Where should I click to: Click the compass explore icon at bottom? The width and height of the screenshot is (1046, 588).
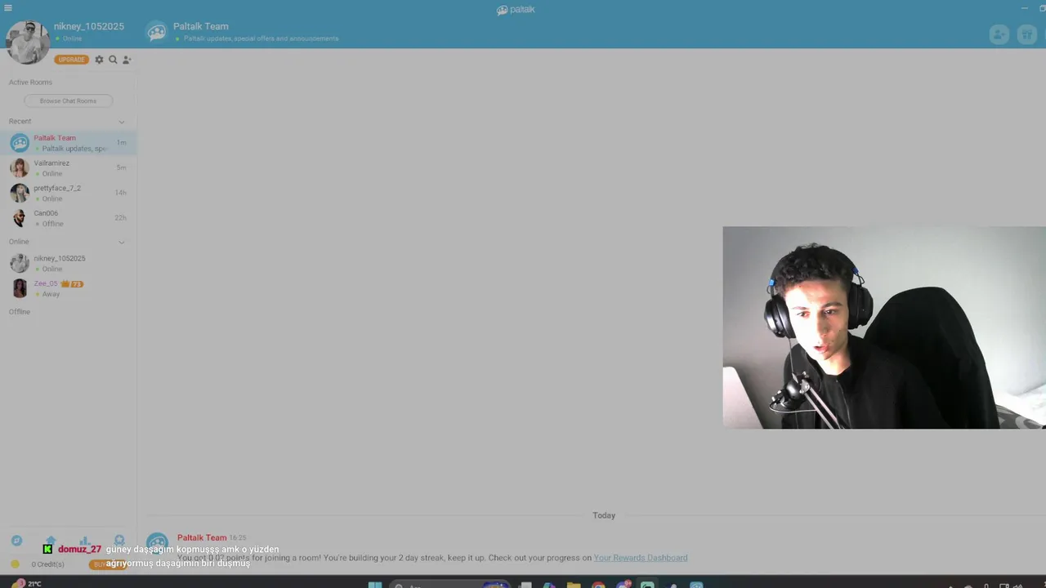pyautogui.click(x=16, y=541)
